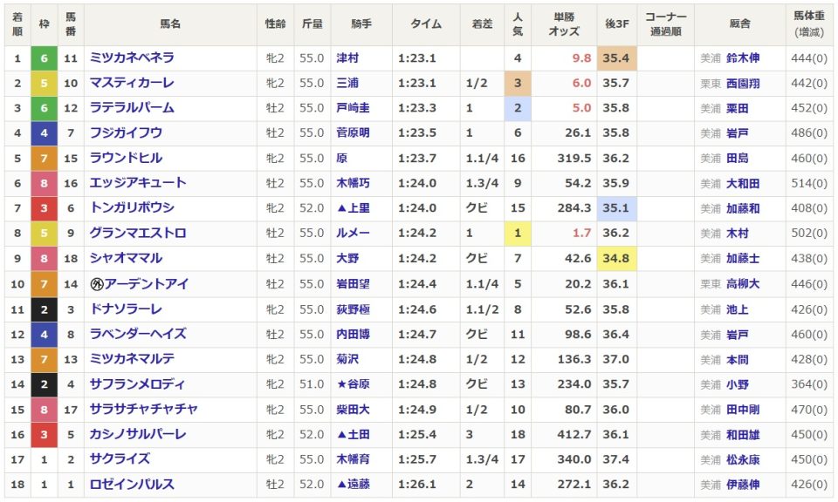Click the 馬名 column header
The height and width of the screenshot is (502, 838).
(x=170, y=24)
